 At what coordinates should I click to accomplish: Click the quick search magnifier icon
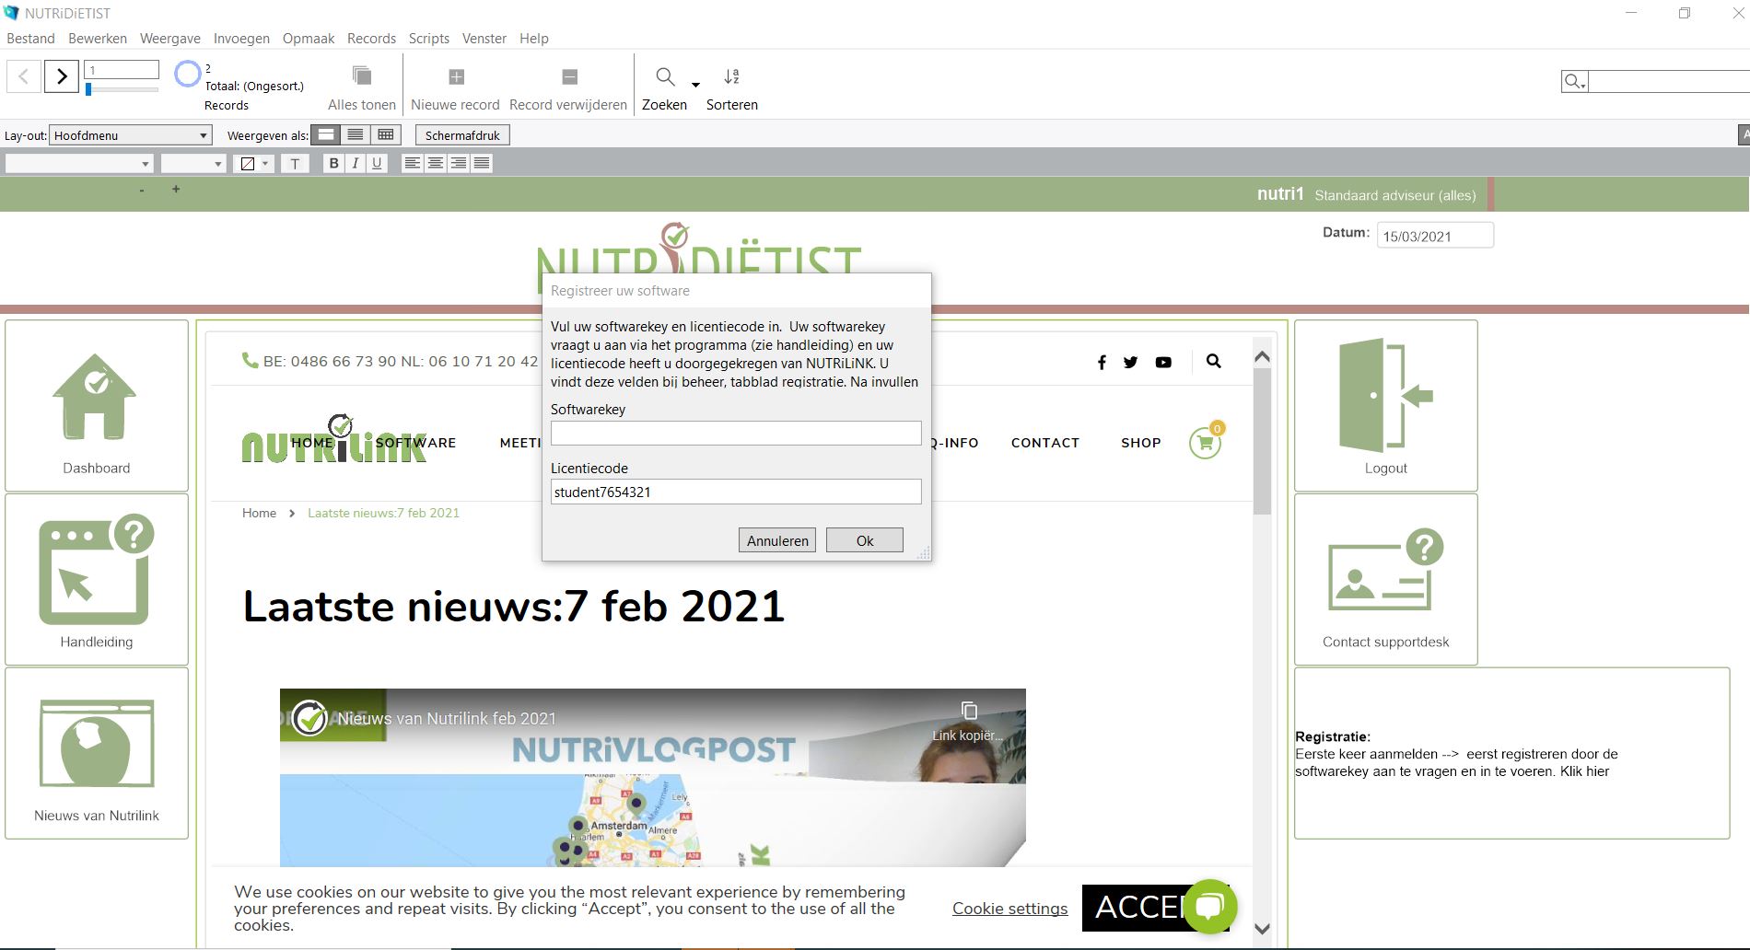tap(1574, 82)
